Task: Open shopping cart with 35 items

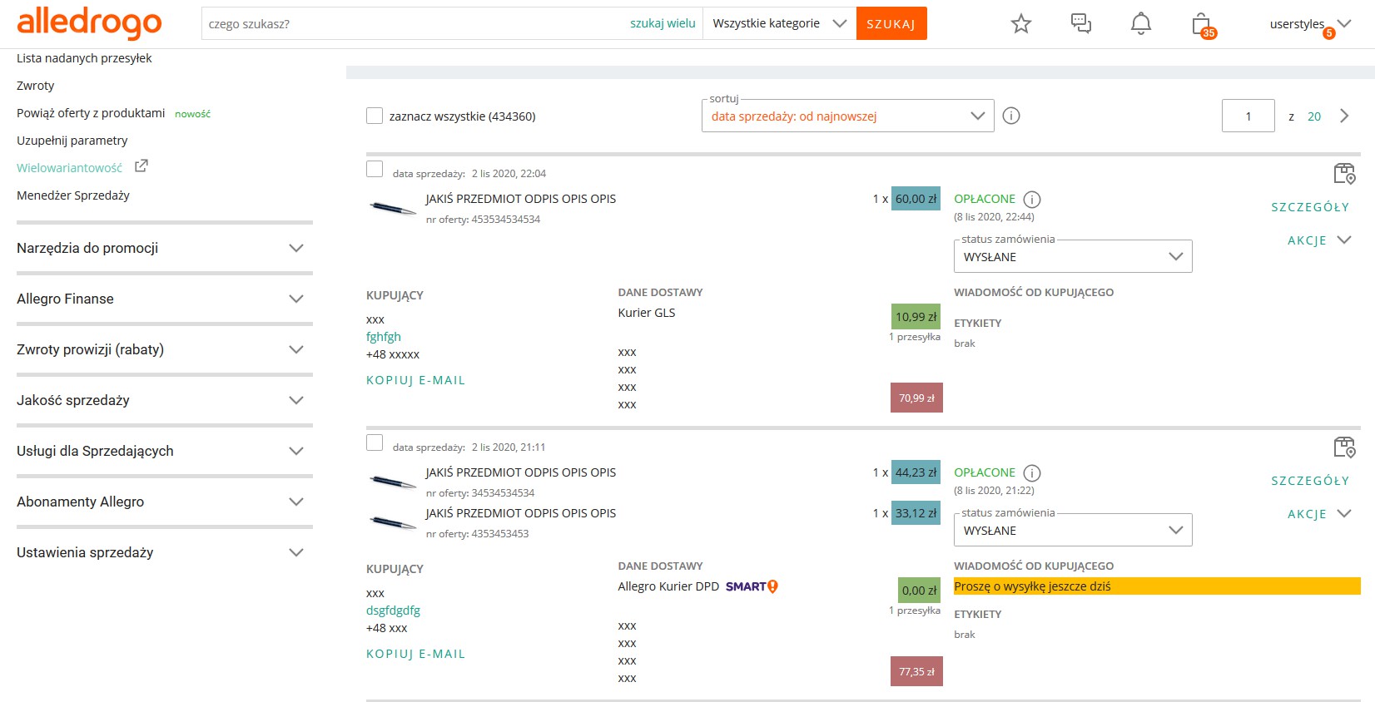Action: click(1202, 25)
